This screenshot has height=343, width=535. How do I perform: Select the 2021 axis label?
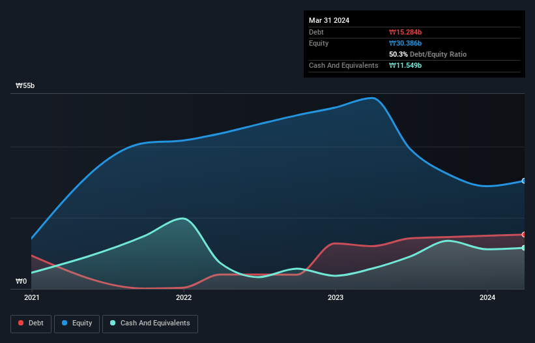coord(32,297)
